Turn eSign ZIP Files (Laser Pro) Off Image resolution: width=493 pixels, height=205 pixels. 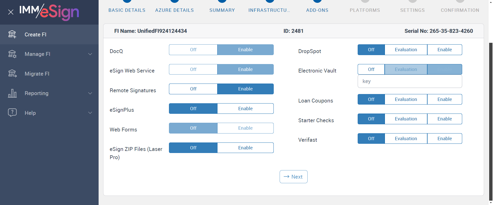193,148
